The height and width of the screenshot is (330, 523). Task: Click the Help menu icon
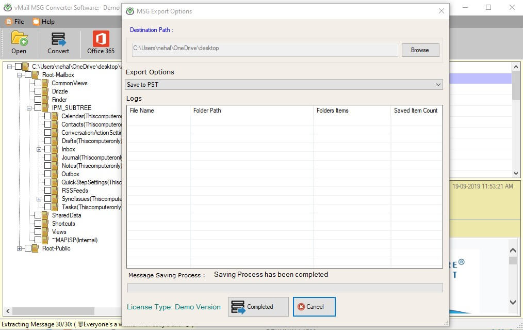tap(36, 22)
